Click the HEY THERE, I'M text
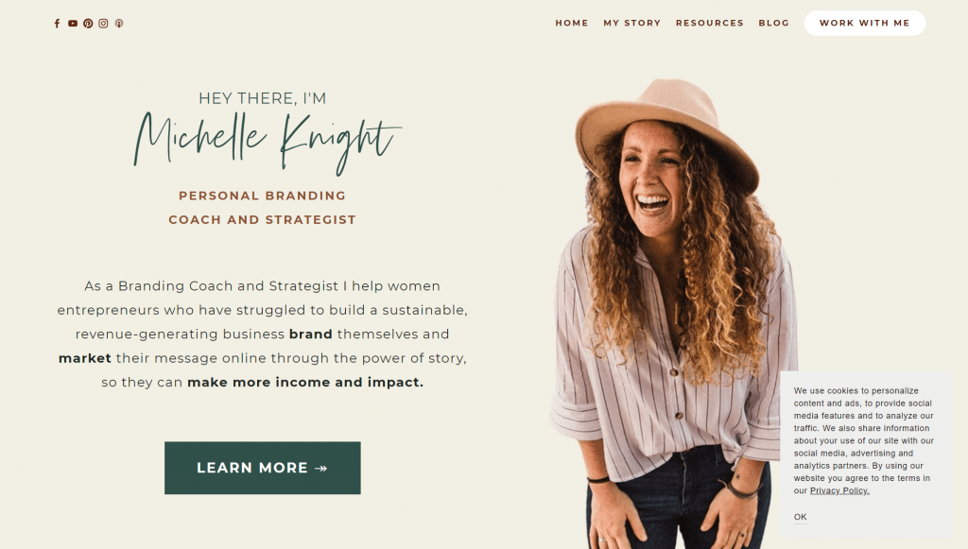 [263, 98]
